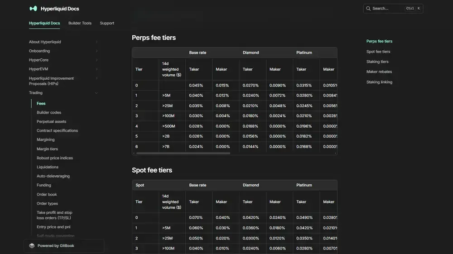
Task: Jump to Perps fee tiers anchor link
Action: 379,41
